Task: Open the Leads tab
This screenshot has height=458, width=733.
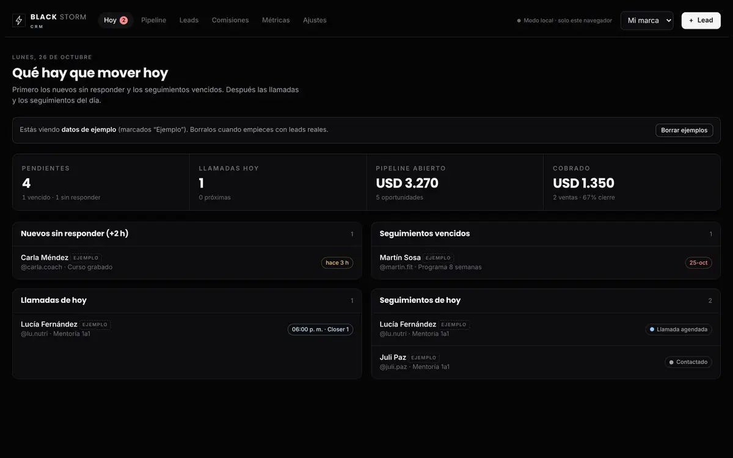Action: [x=189, y=20]
